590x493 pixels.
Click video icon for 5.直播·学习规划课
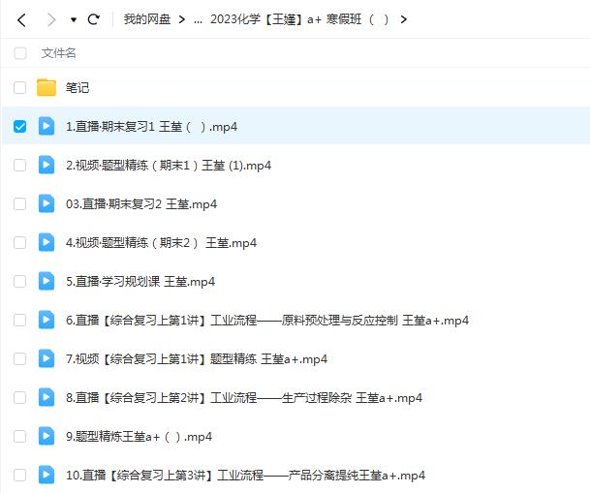47,282
